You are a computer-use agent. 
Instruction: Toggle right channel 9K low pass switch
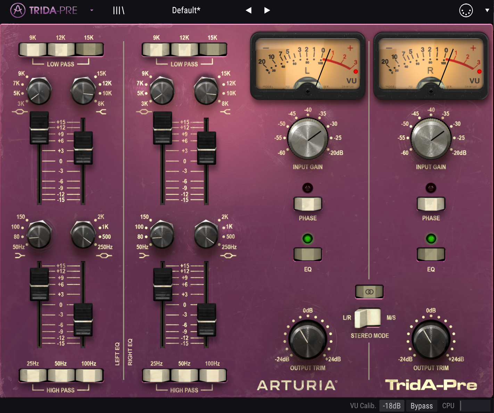click(156, 49)
